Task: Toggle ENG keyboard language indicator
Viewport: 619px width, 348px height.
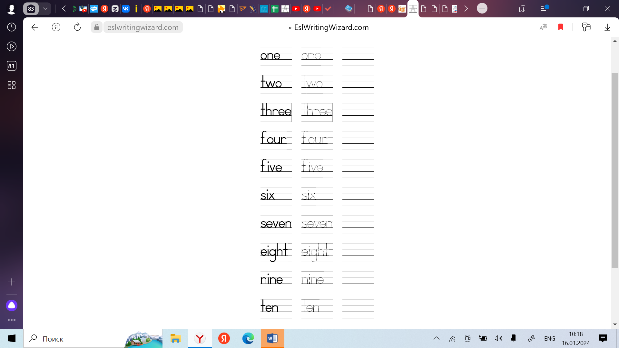Action: click(x=549, y=338)
